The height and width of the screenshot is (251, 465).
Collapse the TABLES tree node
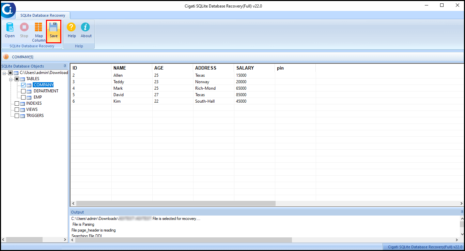click(11, 79)
